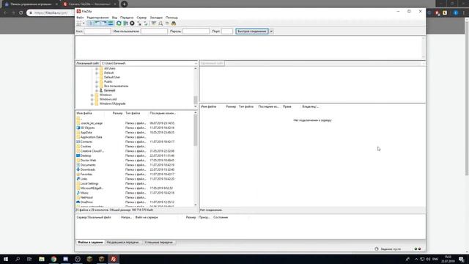Viewport: 469px width, 264px height.
Task: Sort local files by Тип файла column
Action: tap(136, 114)
